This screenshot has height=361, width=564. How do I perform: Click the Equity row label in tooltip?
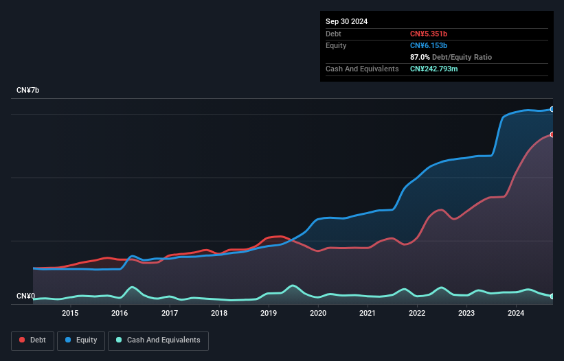pyautogui.click(x=336, y=45)
